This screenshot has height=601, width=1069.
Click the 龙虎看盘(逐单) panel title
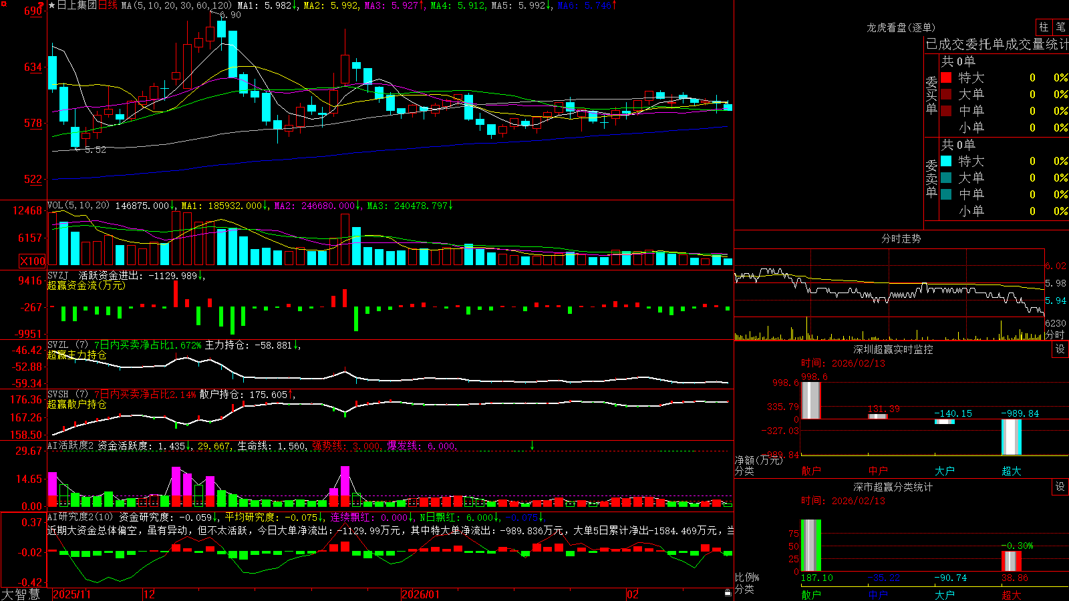(901, 27)
